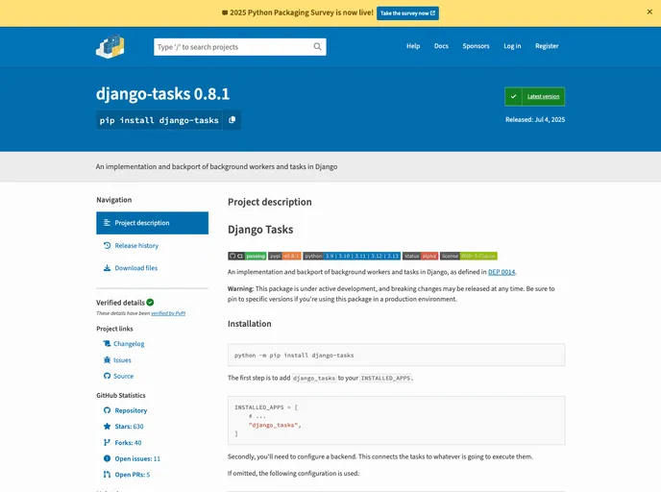The image size is (661, 492).
Task: Dismiss the survey banner
Action: 649,12
